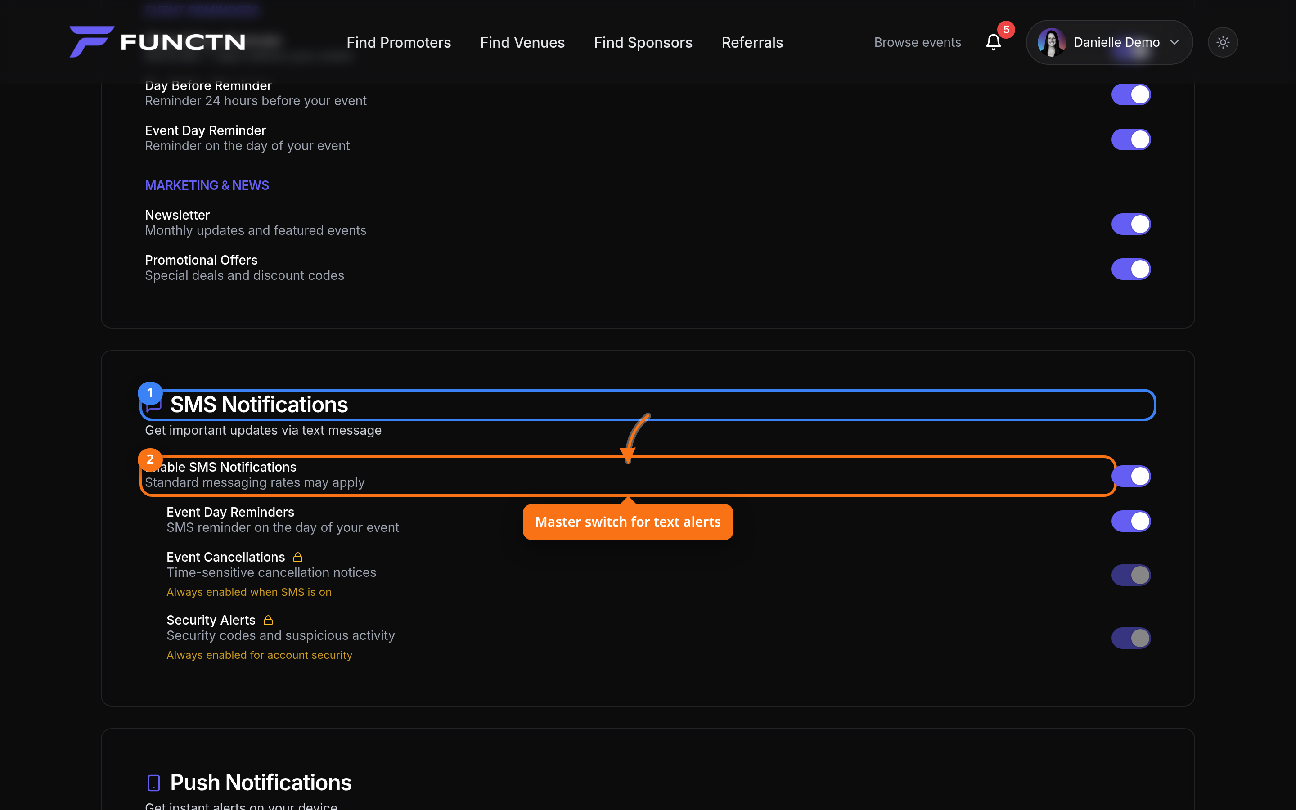Click the Browse events link
The width and height of the screenshot is (1296, 810).
click(x=918, y=42)
